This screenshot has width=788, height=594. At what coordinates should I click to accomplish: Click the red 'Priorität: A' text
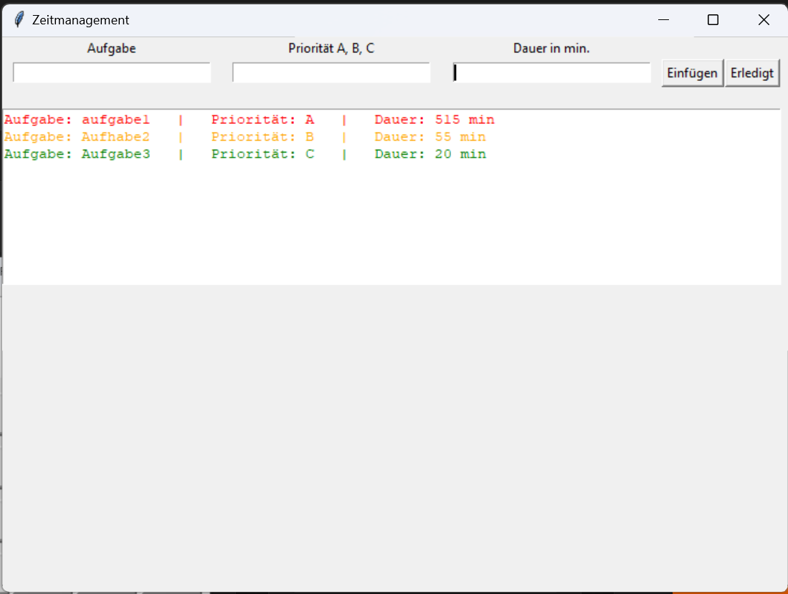[262, 120]
